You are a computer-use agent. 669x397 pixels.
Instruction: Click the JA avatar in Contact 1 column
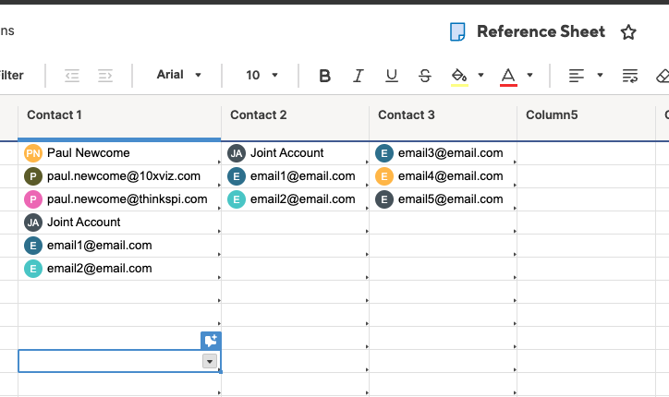(x=33, y=223)
